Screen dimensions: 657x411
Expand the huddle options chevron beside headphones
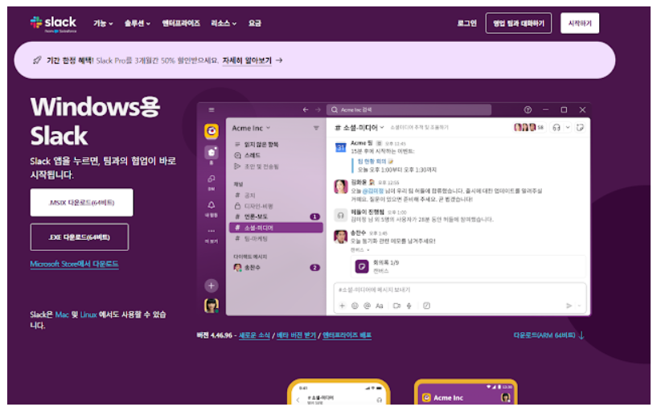click(568, 127)
